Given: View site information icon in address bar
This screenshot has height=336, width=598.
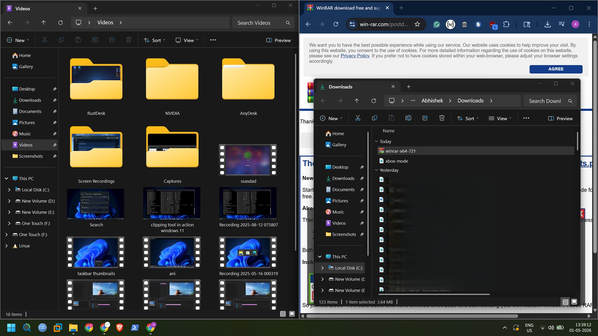Looking at the screenshot, I should 352,24.
